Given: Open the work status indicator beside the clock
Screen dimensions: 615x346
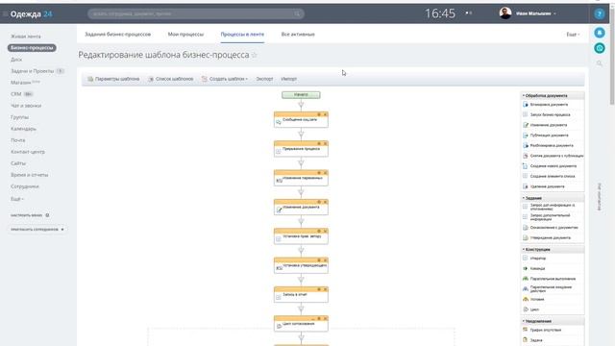Looking at the screenshot, I should [x=468, y=13].
